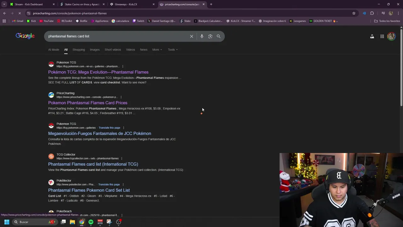Open Voicemeeter from taskbar

pos(100,222)
